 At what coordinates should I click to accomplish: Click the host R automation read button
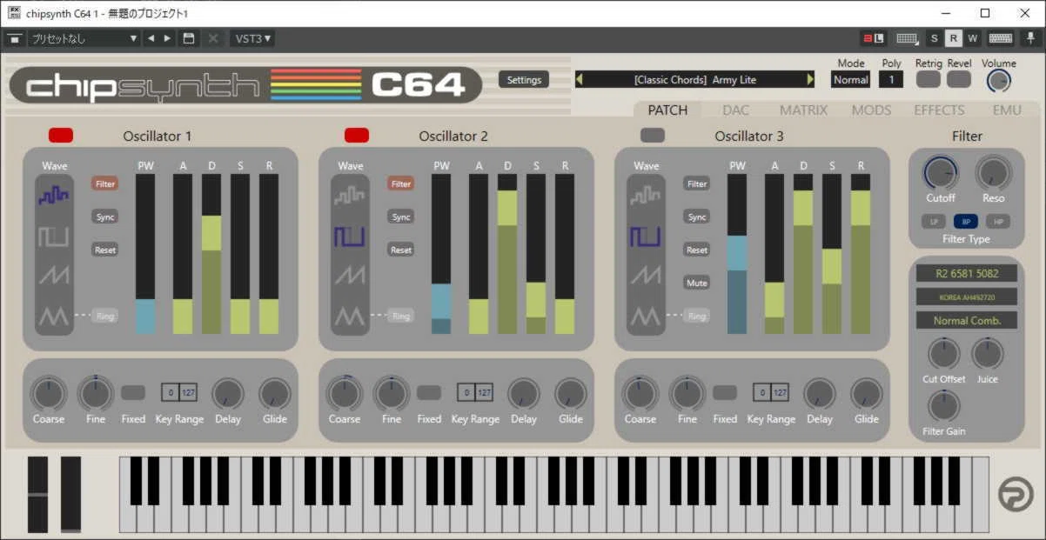[x=954, y=38]
